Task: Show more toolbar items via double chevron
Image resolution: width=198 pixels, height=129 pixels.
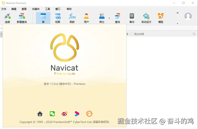Action: 178,13
